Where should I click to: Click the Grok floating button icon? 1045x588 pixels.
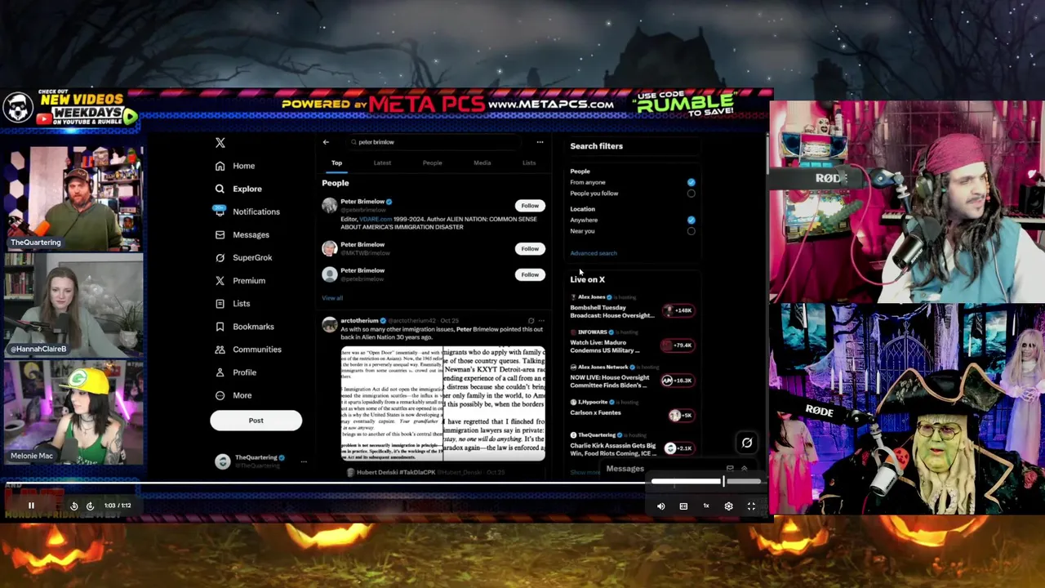(x=746, y=443)
